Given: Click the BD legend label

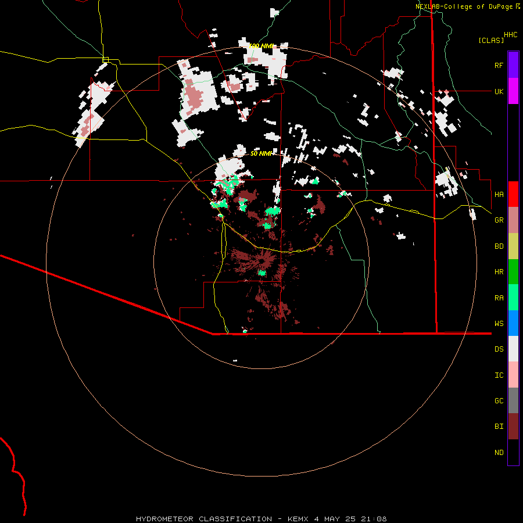Looking at the screenshot, I should pos(499,246).
